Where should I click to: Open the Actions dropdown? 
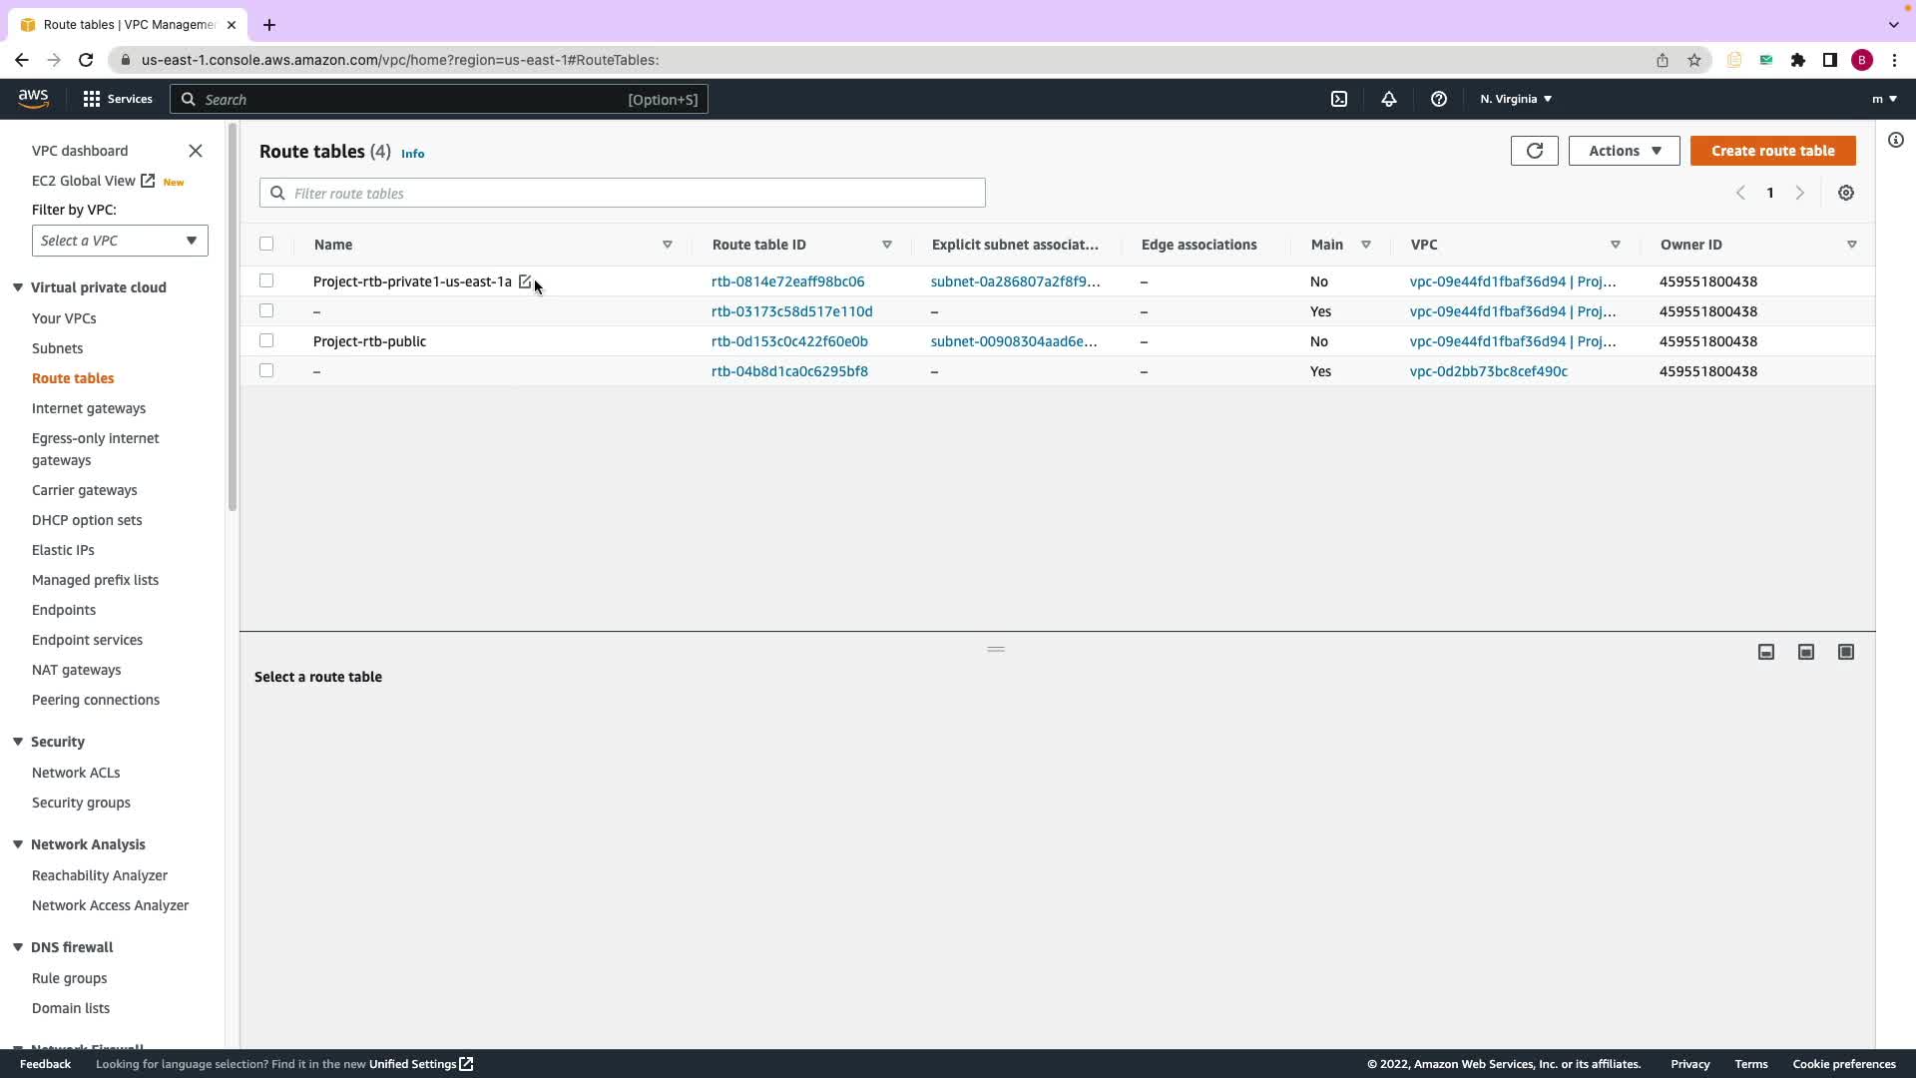click(x=1624, y=151)
